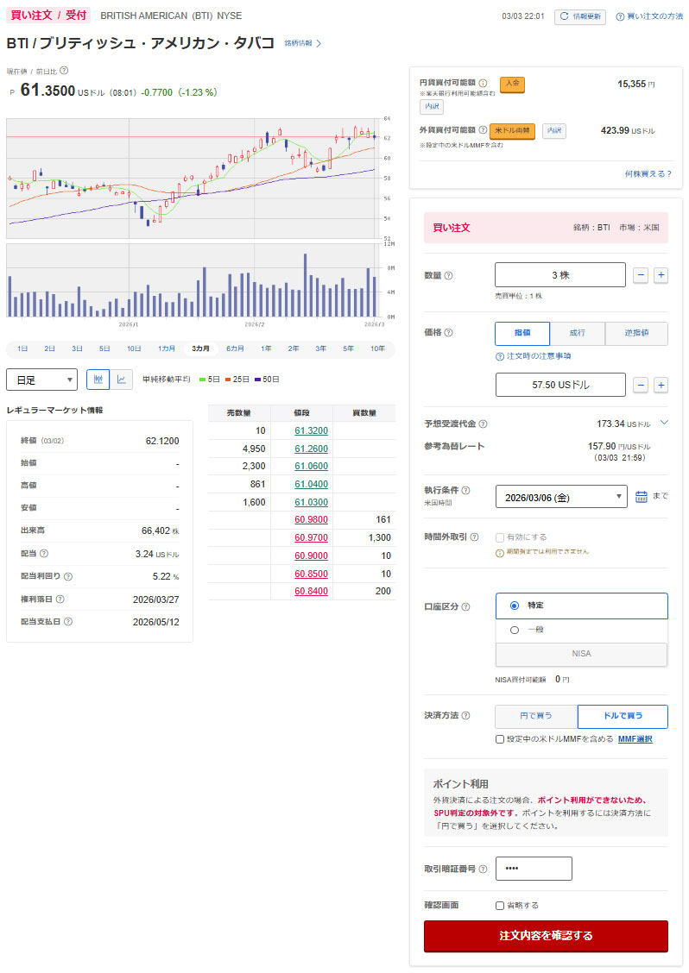Open the expiry date calendar icon
689x973 pixels.
(x=642, y=497)
